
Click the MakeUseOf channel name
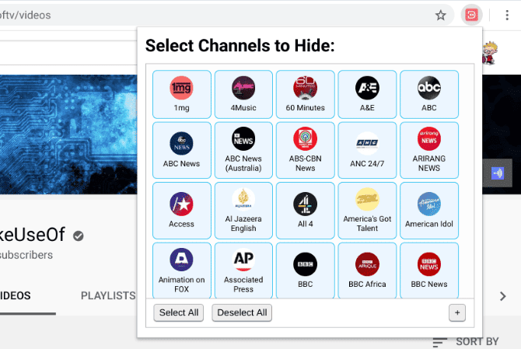point(33,235)
